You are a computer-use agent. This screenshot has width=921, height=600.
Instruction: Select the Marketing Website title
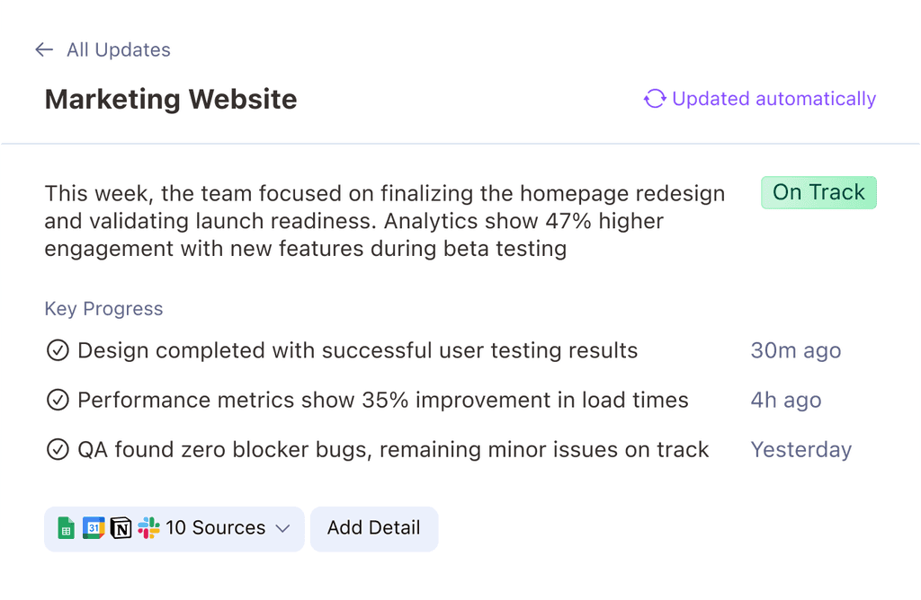point(170,99)
